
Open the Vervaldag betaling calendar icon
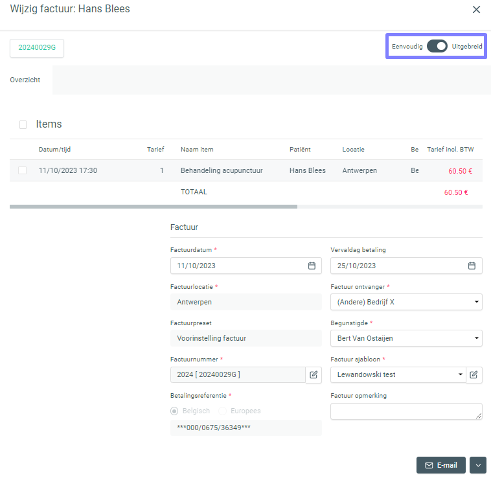click(472, 266)
